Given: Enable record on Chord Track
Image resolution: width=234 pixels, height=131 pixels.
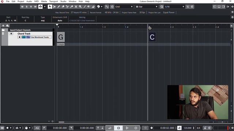Looking at the screenshot, I should point(19,37).
